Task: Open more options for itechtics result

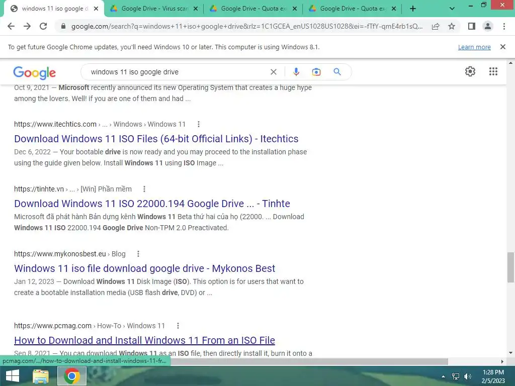Action: coord(198,124)
